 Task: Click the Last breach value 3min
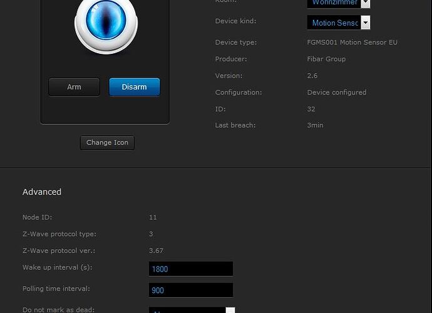pos(315,125)
